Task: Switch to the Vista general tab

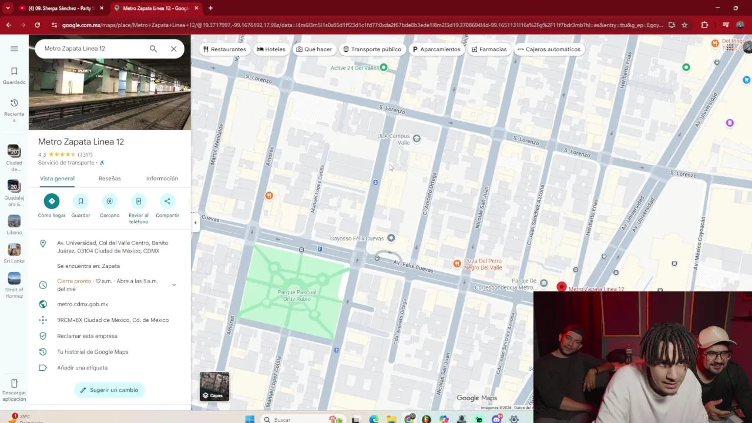Action: click(57, 179)
